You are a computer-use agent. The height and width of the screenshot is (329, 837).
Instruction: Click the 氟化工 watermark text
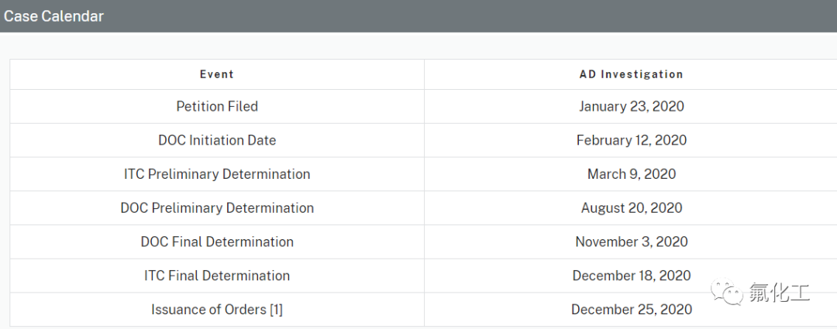coord(779,292)
